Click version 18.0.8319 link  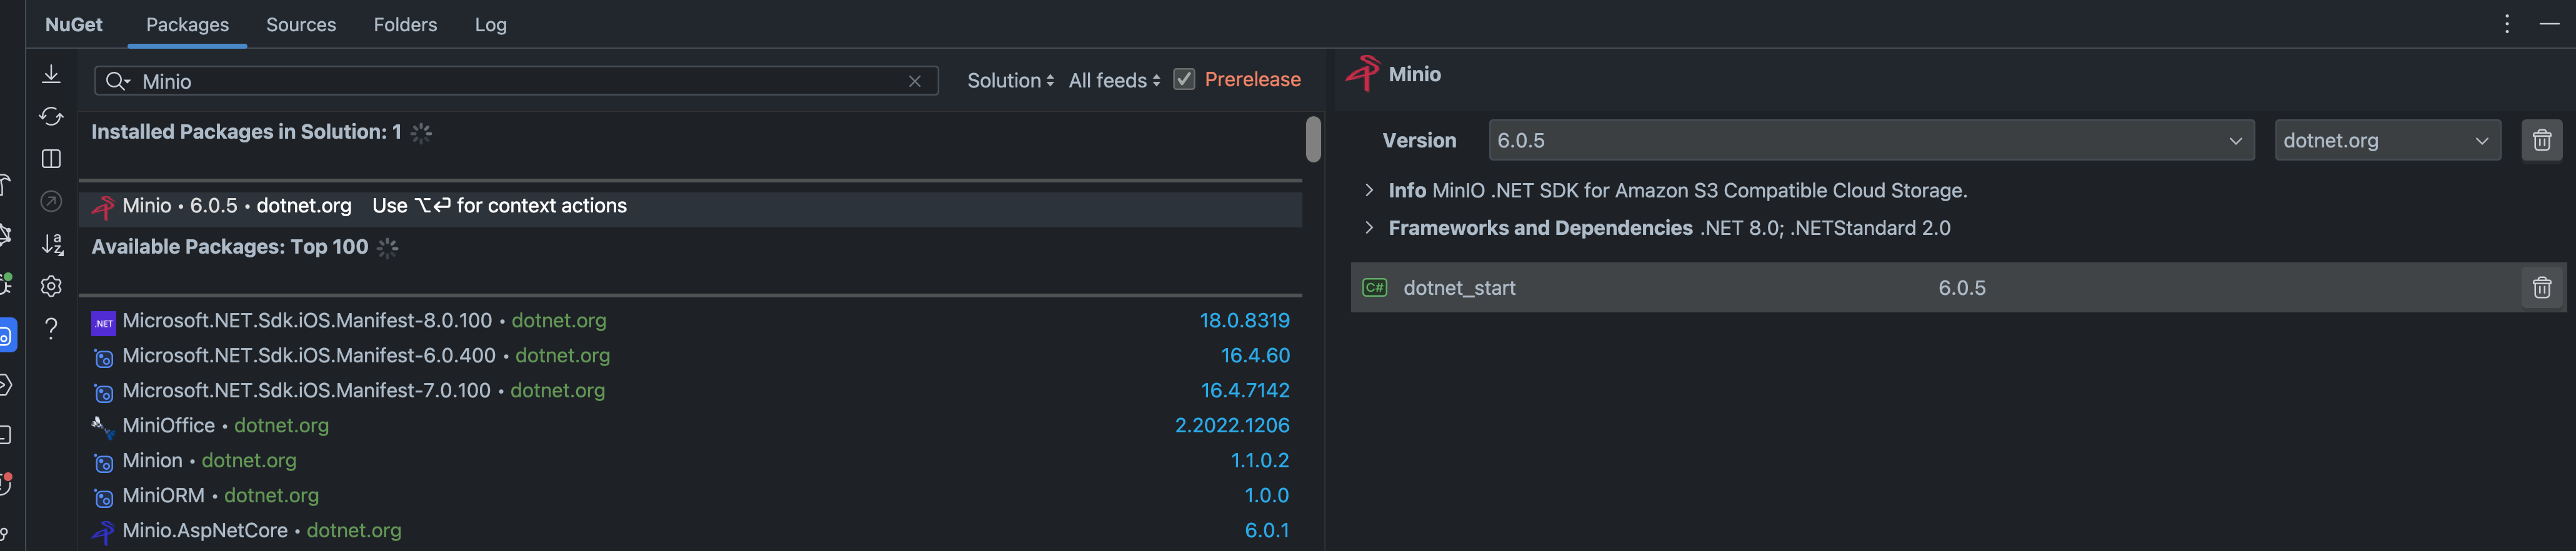tap(1244, 321)
